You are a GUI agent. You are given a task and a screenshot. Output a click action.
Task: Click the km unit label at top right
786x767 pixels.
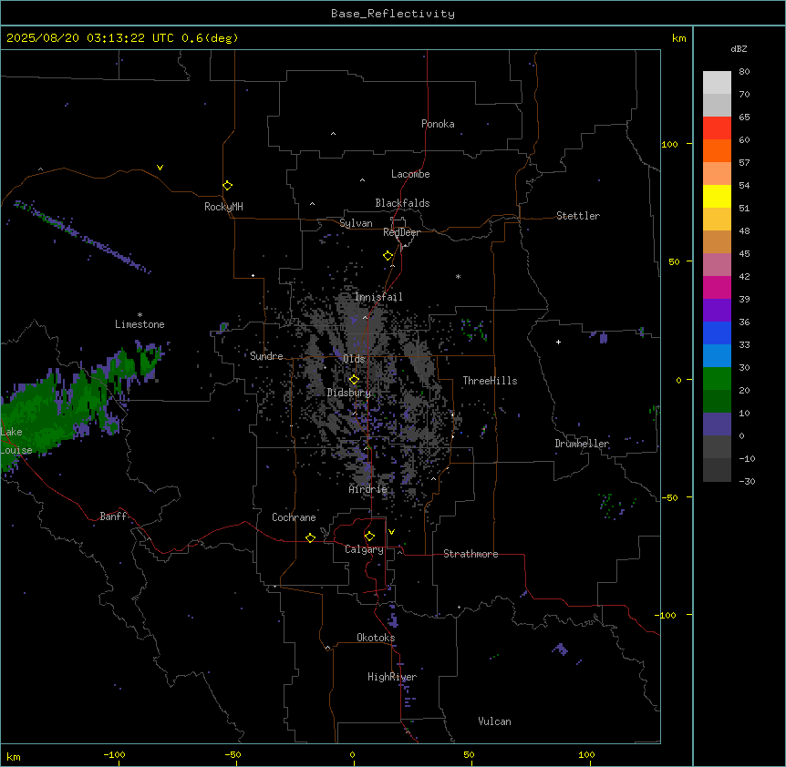tap(679, 38)
